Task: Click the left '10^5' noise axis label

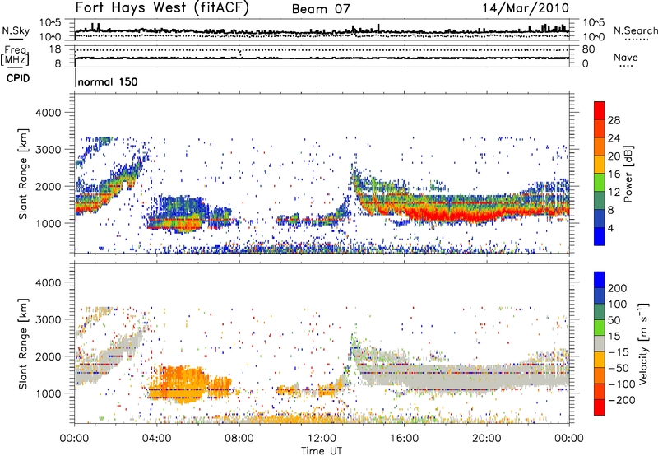Action: (50, 23)
